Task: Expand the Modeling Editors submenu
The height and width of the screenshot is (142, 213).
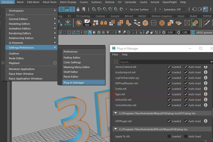Action: point(31,24)
